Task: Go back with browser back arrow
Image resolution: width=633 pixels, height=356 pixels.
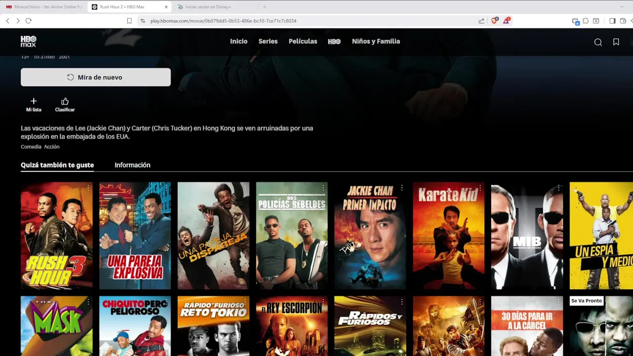Action: click(7, 21)
